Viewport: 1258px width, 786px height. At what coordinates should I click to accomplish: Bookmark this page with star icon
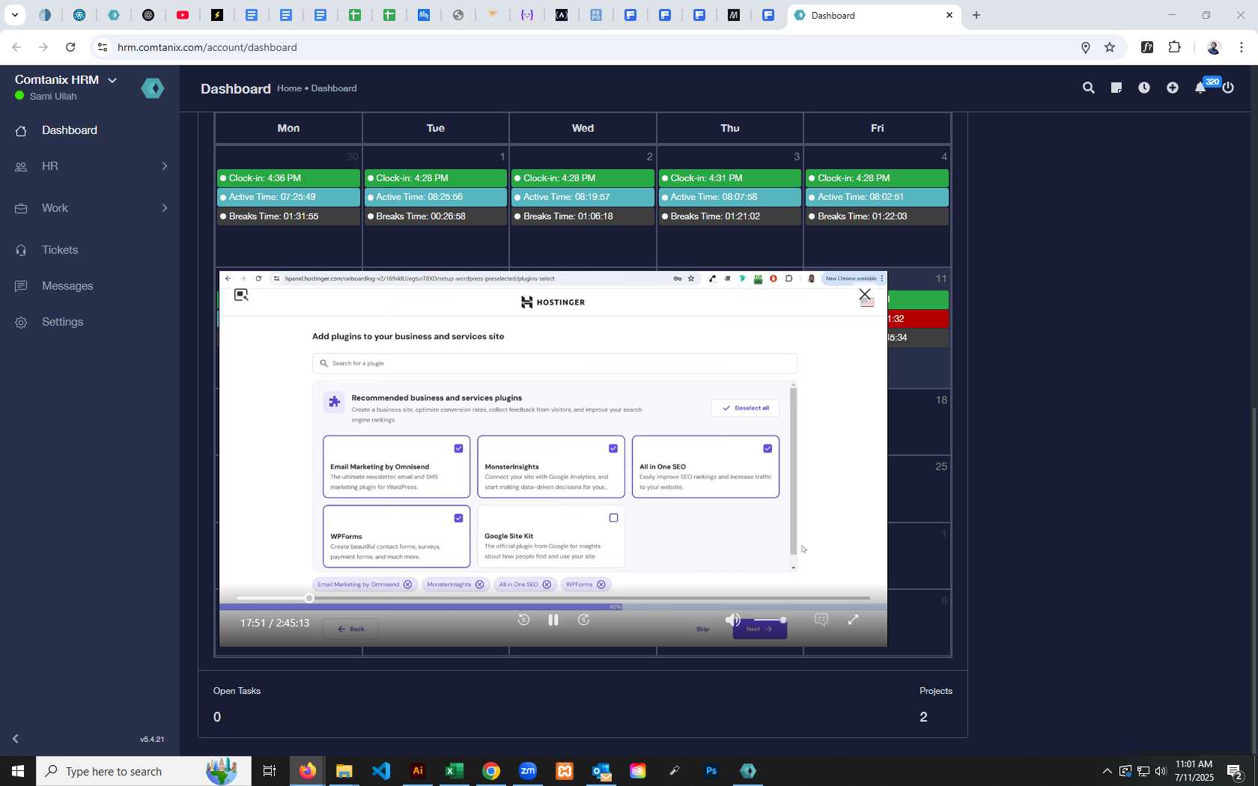pos(1110,47)
